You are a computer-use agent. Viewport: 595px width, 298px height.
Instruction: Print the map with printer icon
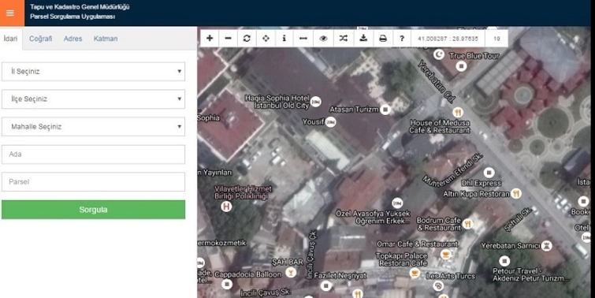tap(383, 39)
